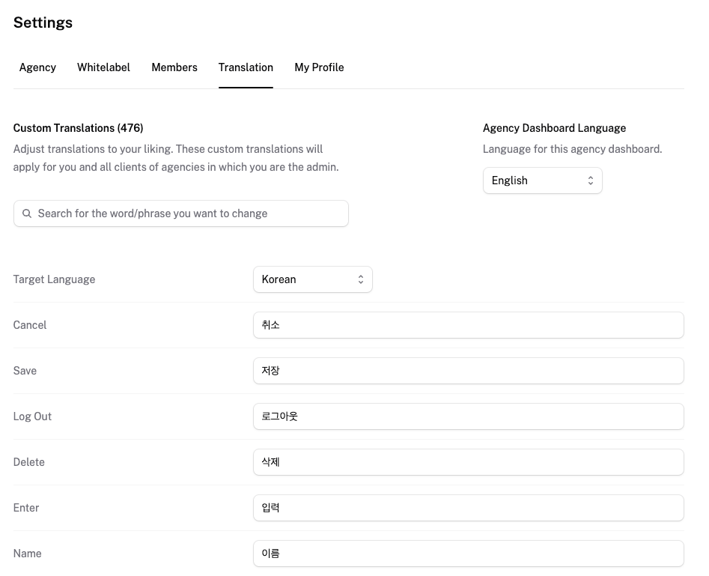Image resolution: width=709 pixels, height=576 pixels.
Task: Select the Translation tab
Action: [246, 67]
